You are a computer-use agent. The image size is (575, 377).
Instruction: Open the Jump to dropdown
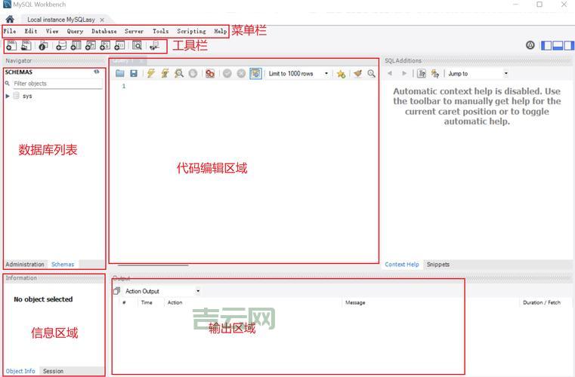coord(478,74)
